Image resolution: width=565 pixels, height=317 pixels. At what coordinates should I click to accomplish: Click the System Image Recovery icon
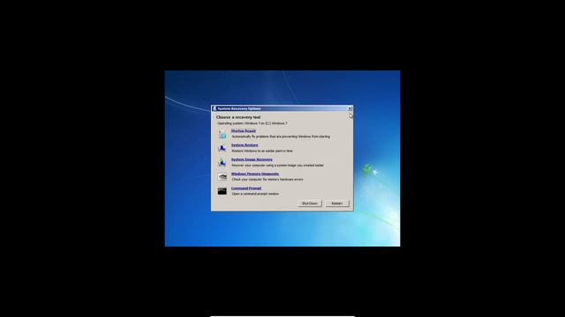222,162
